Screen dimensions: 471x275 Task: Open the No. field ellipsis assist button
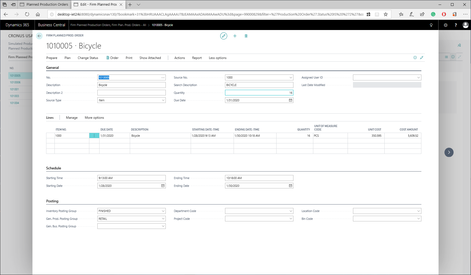click(163, 77)
